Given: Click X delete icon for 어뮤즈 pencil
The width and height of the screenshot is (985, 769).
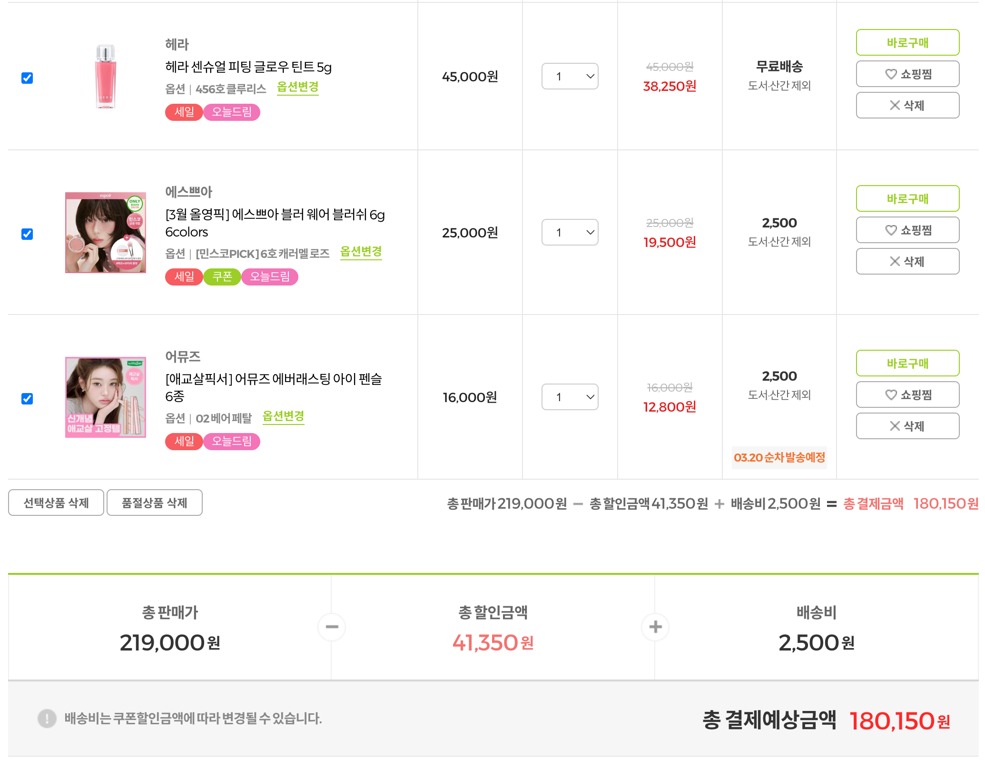Looking at the screenshot, I should pos(895,426).
